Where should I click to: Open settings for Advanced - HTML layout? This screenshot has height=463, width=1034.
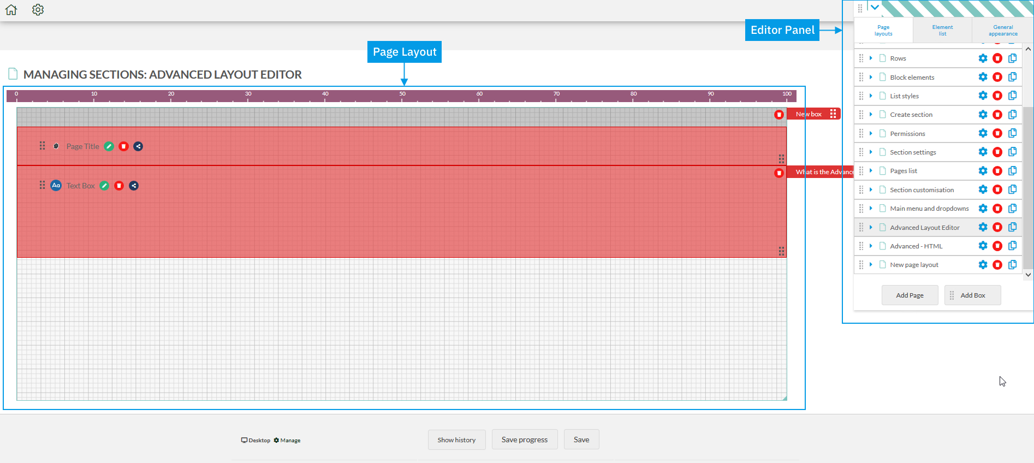pyautogui.click(x=983, y=246)
